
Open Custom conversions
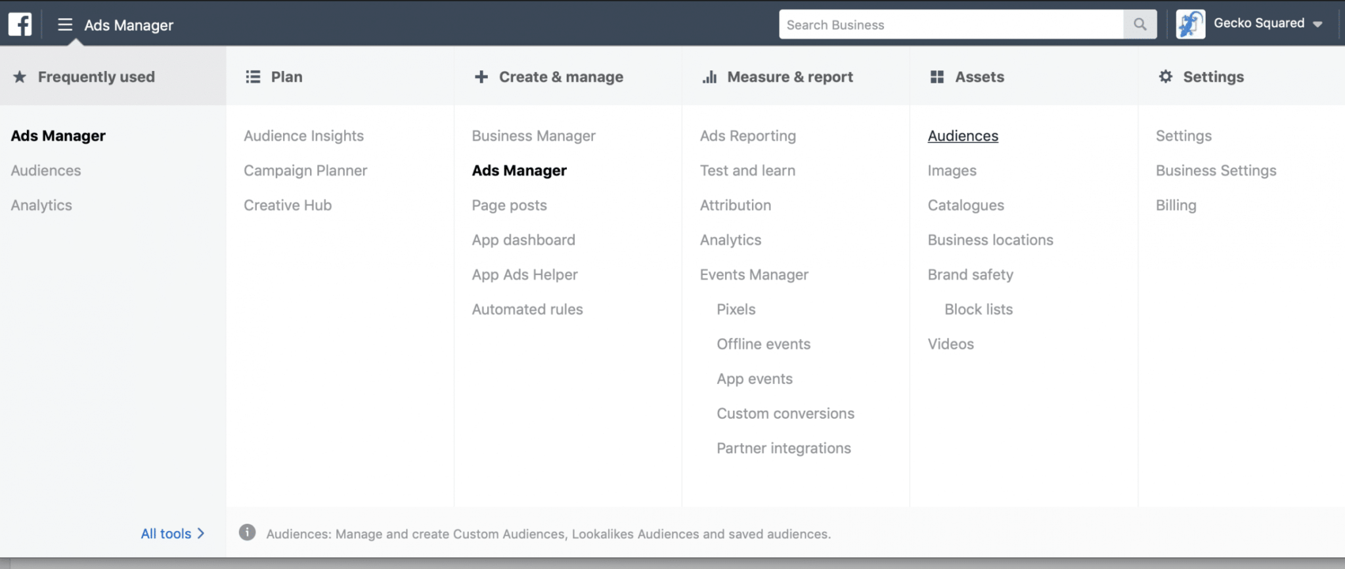(785, 414)
